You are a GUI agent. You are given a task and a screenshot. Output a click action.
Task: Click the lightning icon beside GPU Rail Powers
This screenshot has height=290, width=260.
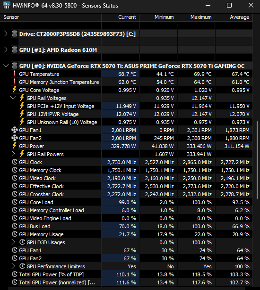point(22,154)
